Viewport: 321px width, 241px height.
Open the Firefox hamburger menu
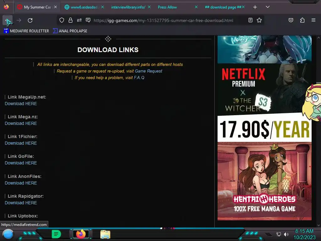click(x=313, y=20)
